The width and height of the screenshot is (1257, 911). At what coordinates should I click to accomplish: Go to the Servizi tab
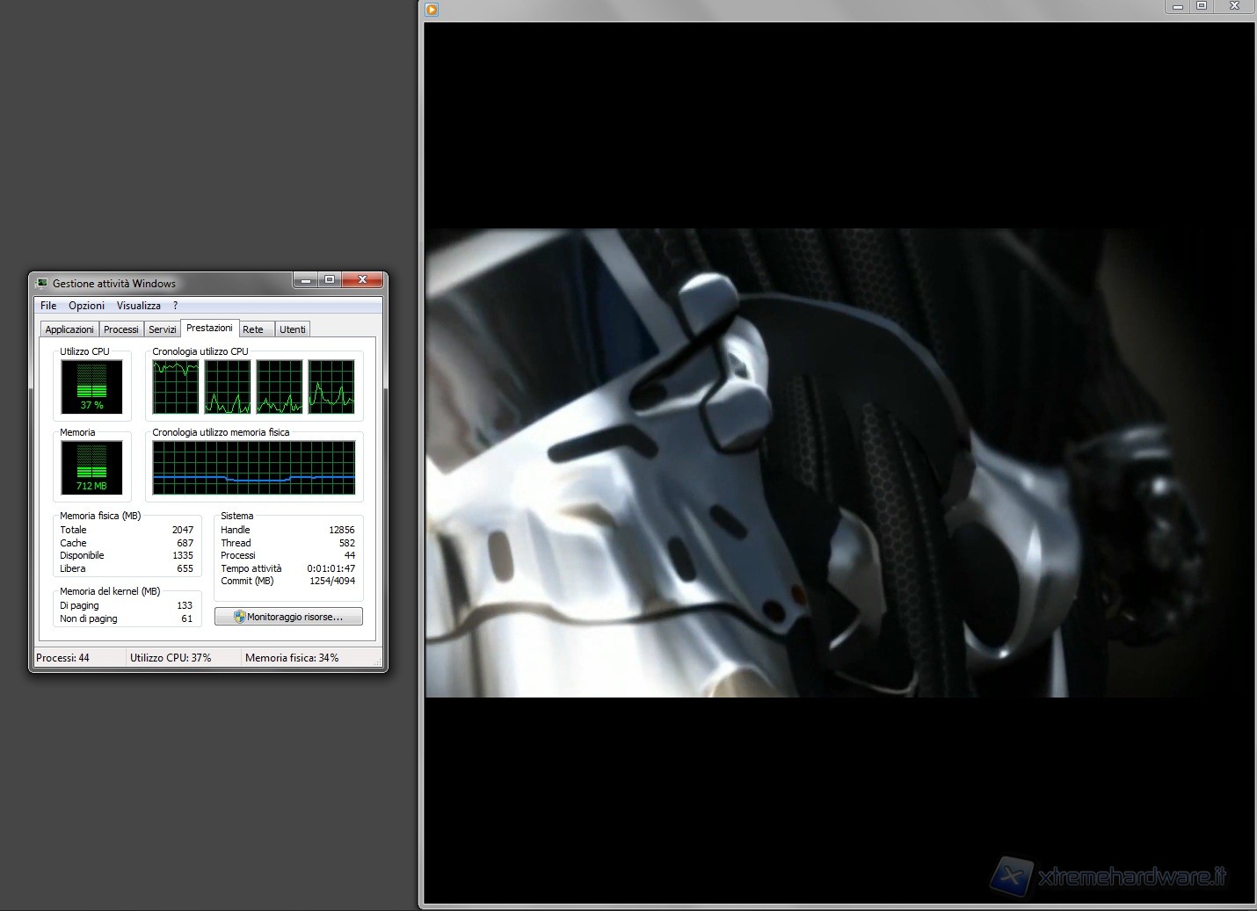163,329
